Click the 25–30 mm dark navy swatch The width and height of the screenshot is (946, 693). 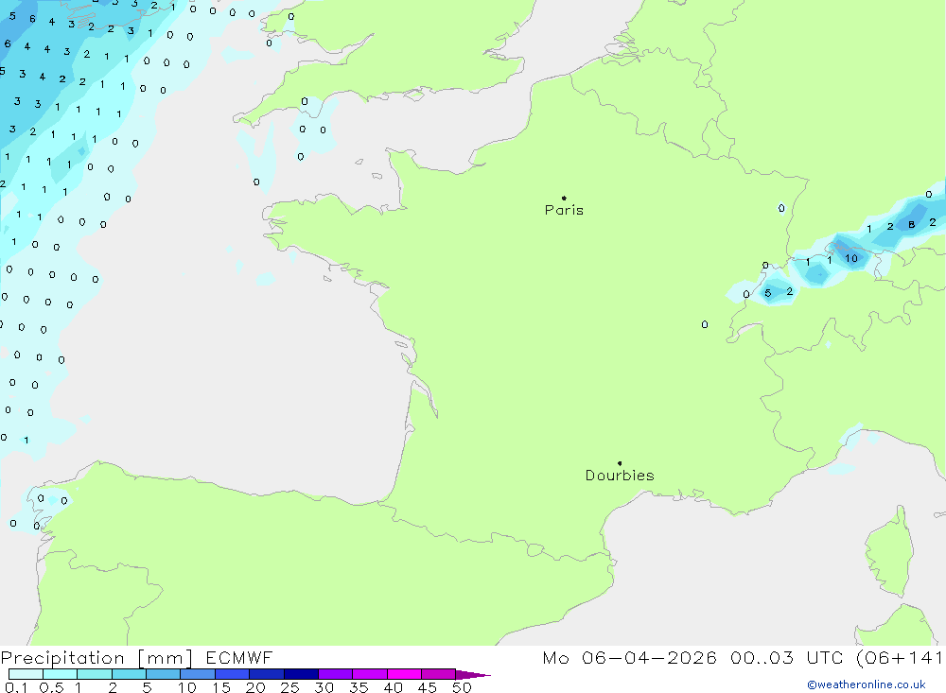[x=301, y=674]
